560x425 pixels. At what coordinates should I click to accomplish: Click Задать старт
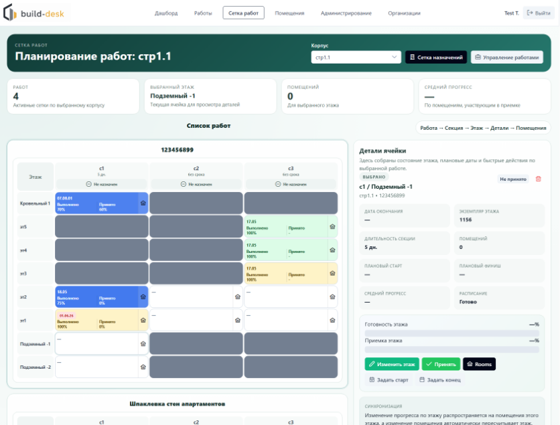pos(389,380)
